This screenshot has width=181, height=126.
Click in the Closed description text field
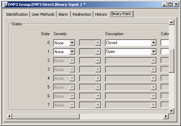pyautogui.click(x=128, y=43)
